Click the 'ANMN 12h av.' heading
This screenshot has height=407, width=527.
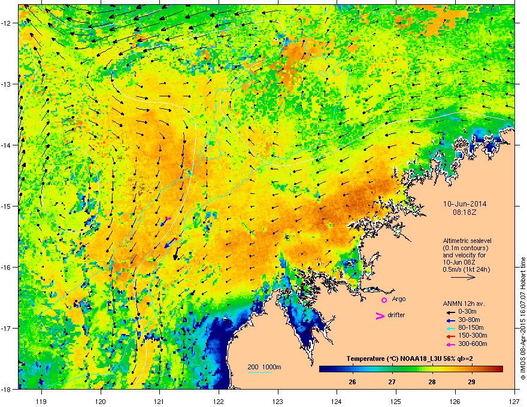click(464, 304)
